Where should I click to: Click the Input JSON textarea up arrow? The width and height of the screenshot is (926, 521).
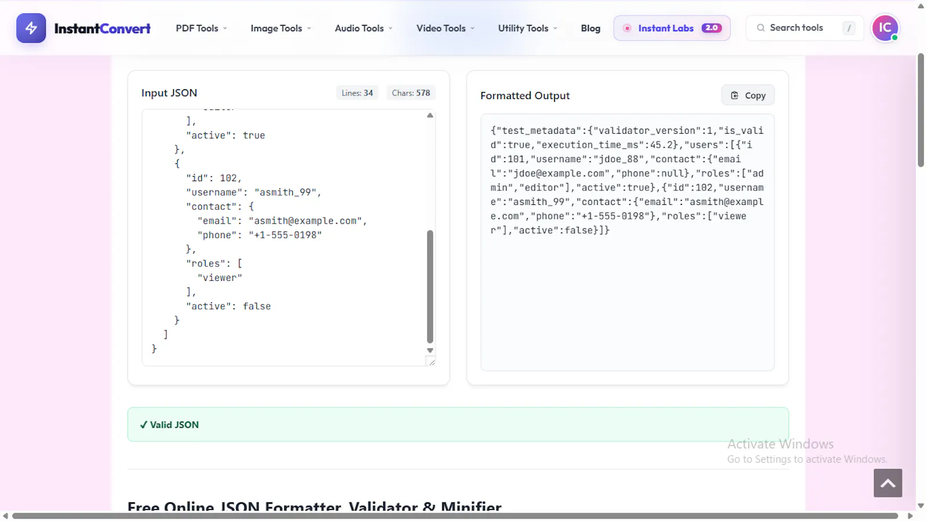coord(430,115)
